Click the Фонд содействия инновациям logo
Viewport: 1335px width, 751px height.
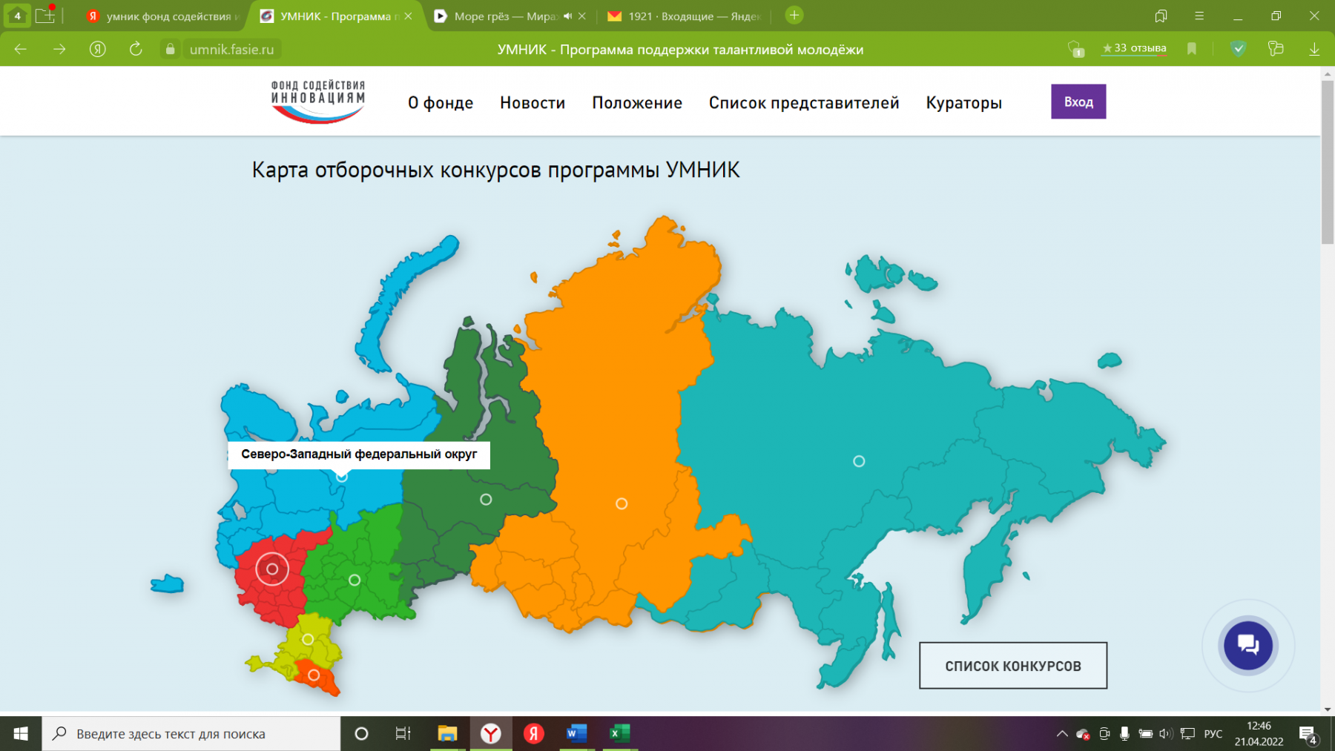(x=317, y=102)
